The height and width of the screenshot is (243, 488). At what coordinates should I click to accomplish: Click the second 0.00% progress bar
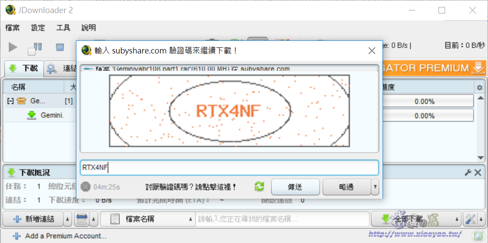(x=425, y=116)
